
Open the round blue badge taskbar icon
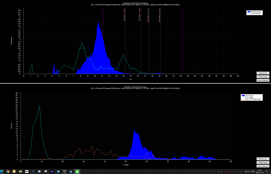coord(71,171)
